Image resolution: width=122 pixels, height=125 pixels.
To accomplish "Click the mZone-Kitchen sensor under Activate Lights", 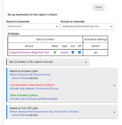I will point(20,78).
